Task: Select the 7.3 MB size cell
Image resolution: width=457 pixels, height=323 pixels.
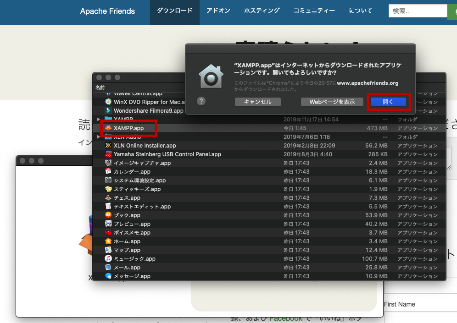Action: (x=378, y=198)
